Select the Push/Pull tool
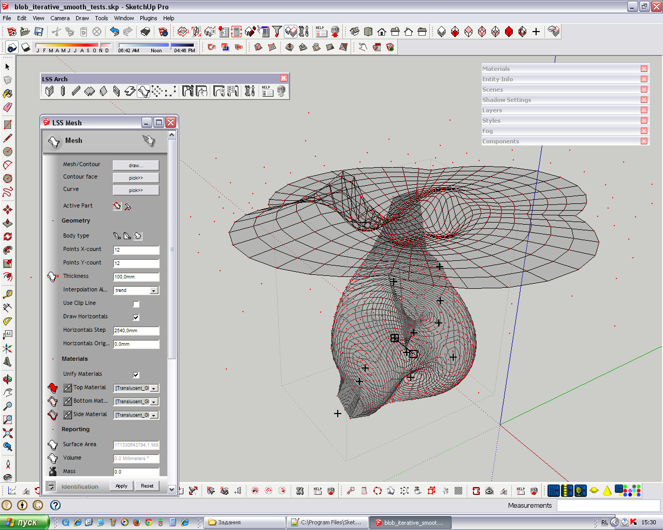This screenshot has height=530, width=663. (x=8, y=223)
